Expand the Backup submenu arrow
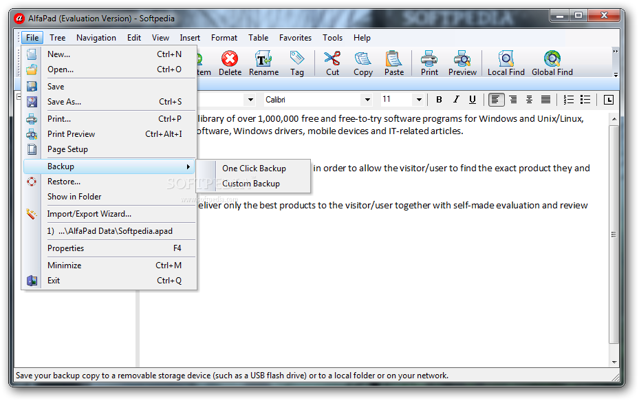639x401 pixels. click(188, 166)
